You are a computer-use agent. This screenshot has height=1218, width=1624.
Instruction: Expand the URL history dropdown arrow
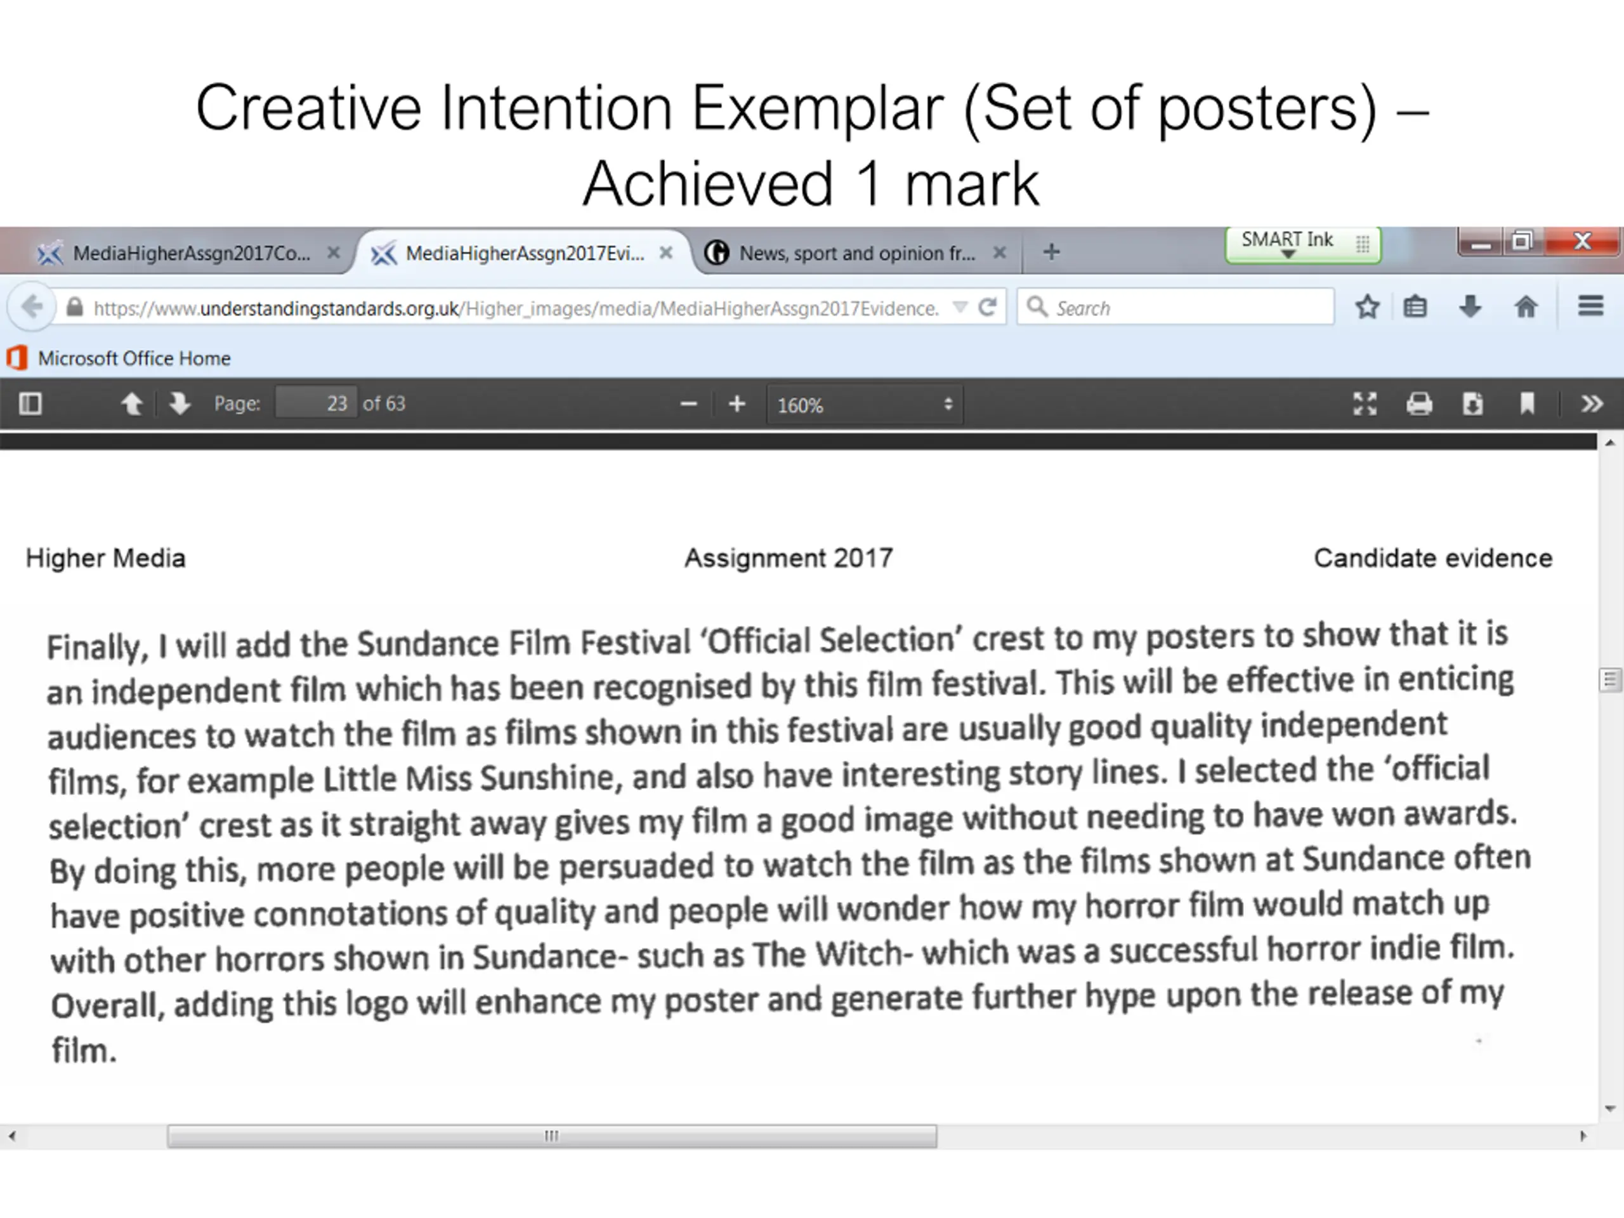coord(960,308)
